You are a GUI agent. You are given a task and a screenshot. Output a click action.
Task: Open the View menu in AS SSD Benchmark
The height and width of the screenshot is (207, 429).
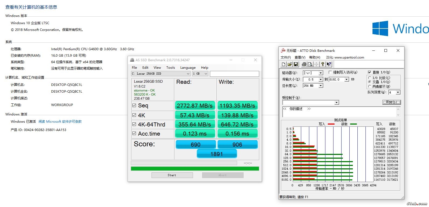pos(157,68)
